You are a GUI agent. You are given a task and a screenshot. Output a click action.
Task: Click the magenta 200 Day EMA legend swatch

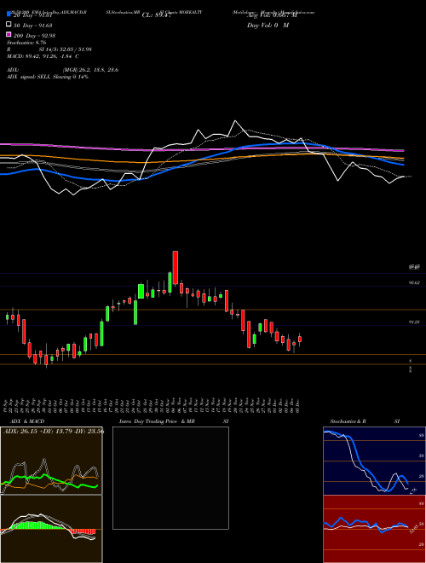coord(9,34)
